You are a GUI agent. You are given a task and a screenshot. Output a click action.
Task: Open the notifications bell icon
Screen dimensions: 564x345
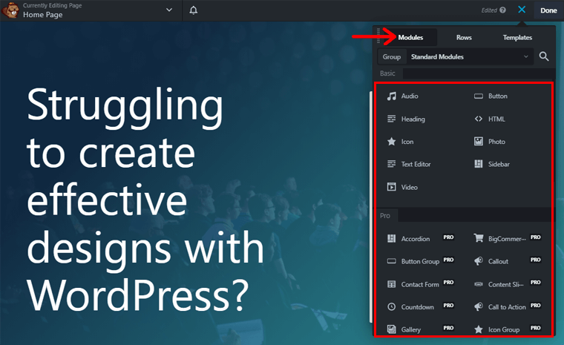(x=194, y=10)
